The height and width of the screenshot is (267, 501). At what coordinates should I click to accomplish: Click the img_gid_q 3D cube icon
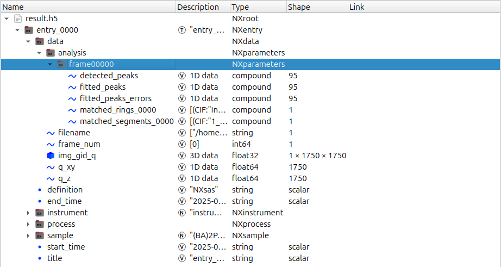click(x=51, y=156)
